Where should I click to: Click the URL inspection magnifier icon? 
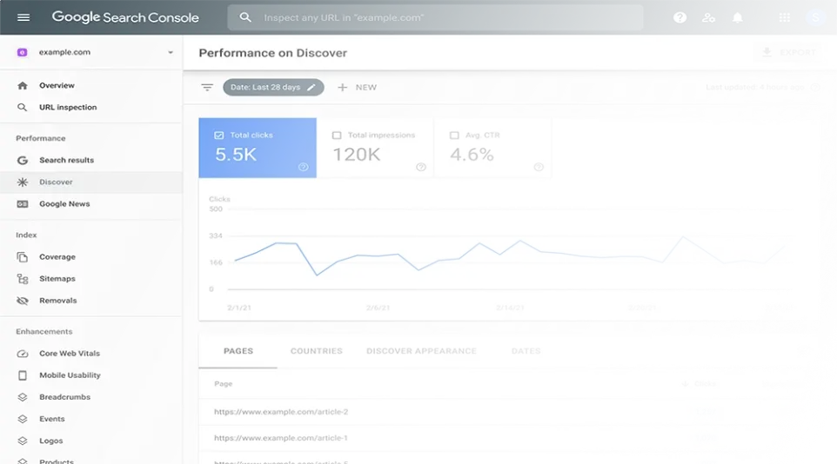pyautogui.click(x=23, y=107)
